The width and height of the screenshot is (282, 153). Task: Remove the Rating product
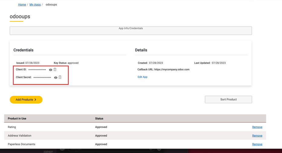pos(257,127)
